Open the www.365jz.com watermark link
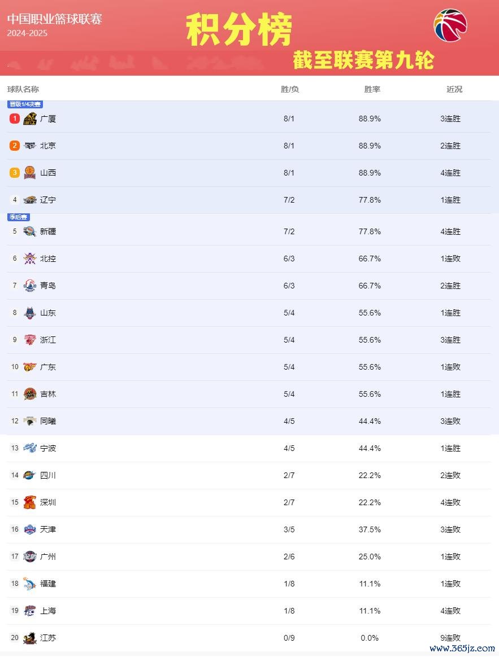This screenshot has width=499, height=657. [462, 648]
